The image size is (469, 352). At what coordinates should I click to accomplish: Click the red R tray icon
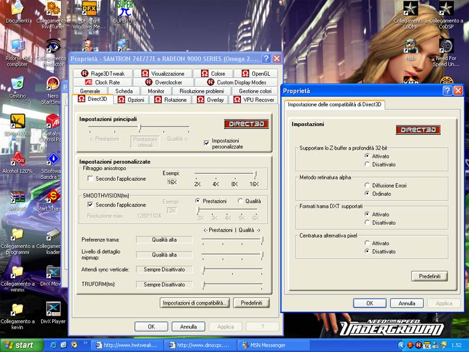pyautogui.click(x=419, y=345)
